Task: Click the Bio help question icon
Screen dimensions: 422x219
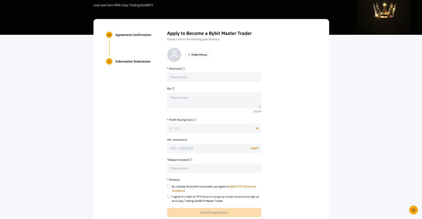Action: pyautogui.click(x=173, y=89)
